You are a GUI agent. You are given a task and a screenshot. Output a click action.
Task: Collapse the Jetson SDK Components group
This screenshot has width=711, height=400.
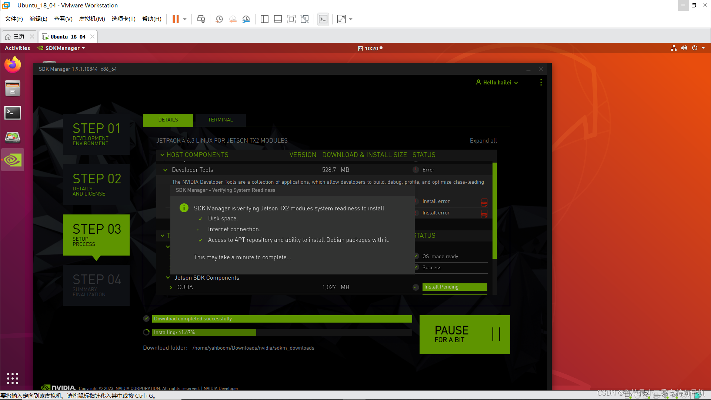point(168,278)
